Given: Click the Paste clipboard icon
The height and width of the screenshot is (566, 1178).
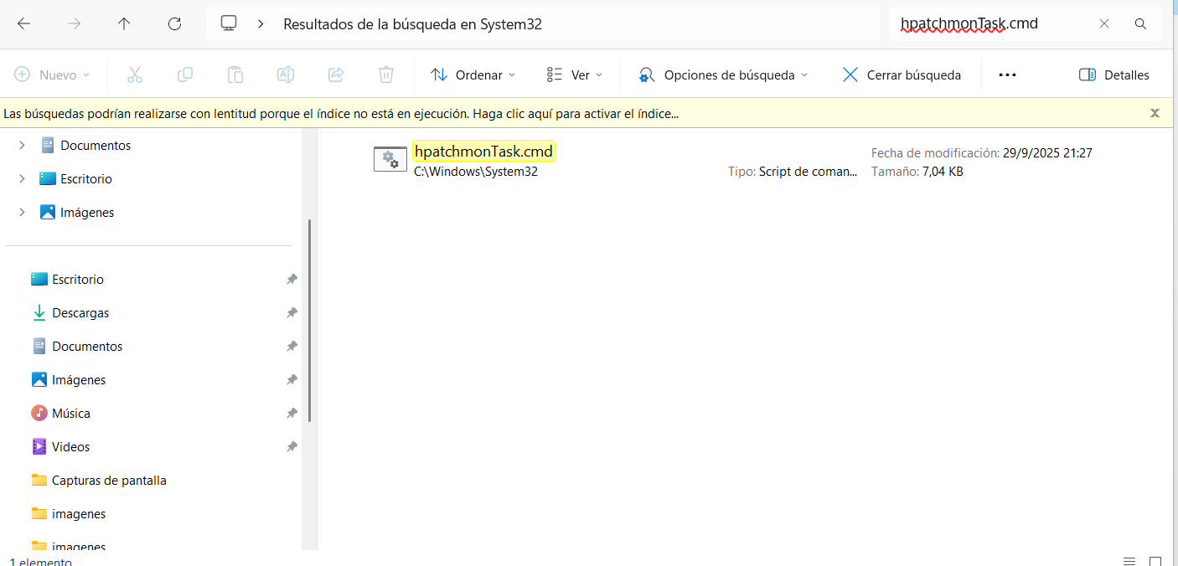Looking at the screenshot, I should point(235,75).
